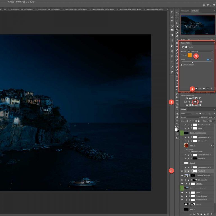
Task: Toggle Luminanz erhalten checkbox
Action: (x=182, y=65)
